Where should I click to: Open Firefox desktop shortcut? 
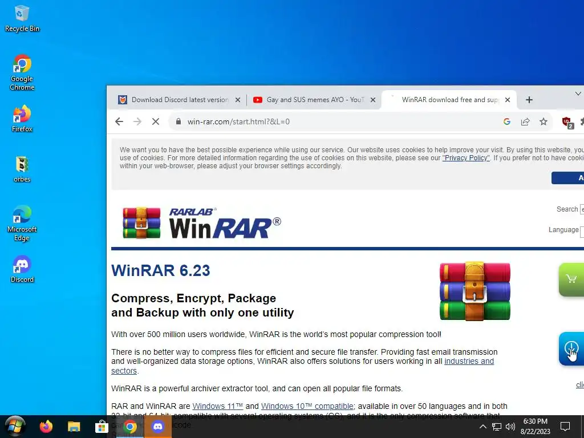22,119
